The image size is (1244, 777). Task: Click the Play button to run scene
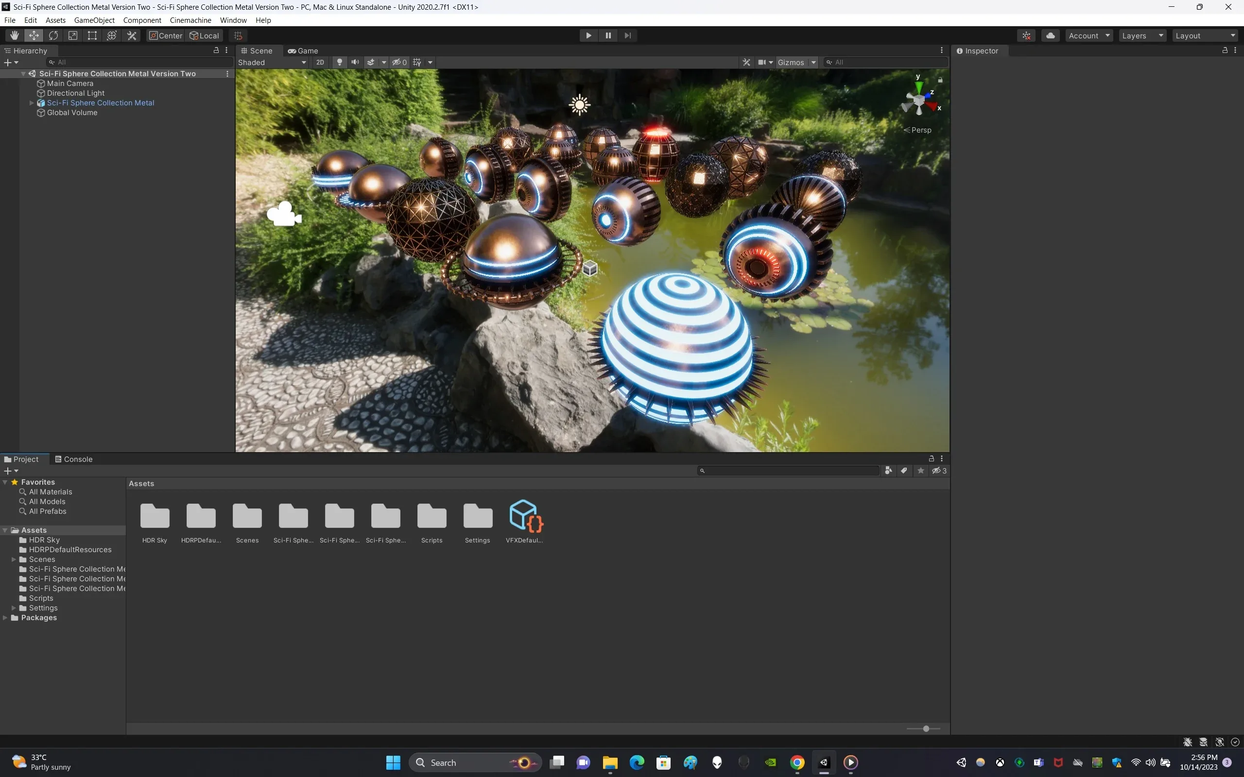[588, 35]
